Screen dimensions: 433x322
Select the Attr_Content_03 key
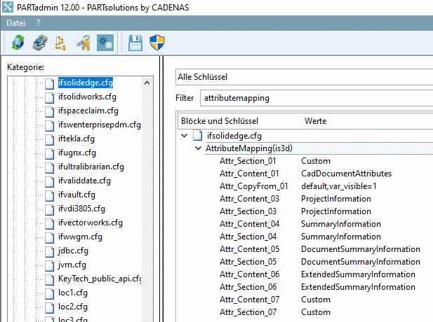249,199
